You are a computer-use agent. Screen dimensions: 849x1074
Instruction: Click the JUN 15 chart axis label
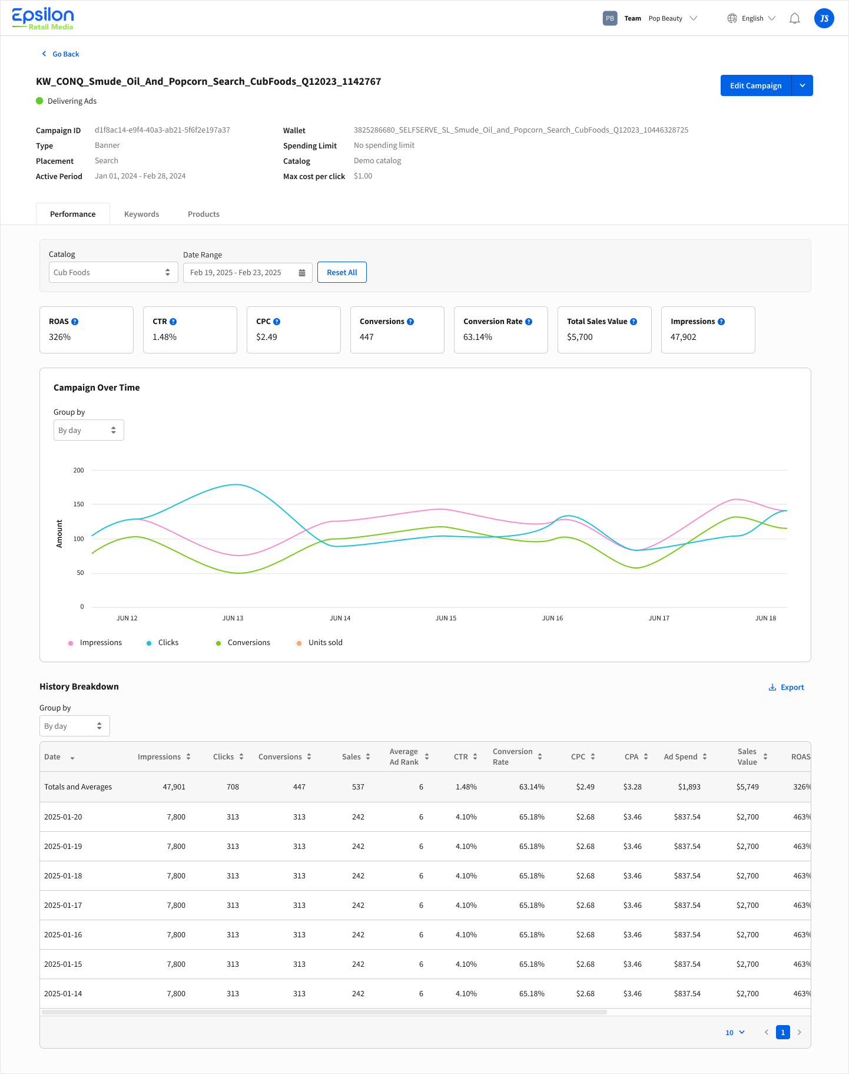click(x=446, y=619)
